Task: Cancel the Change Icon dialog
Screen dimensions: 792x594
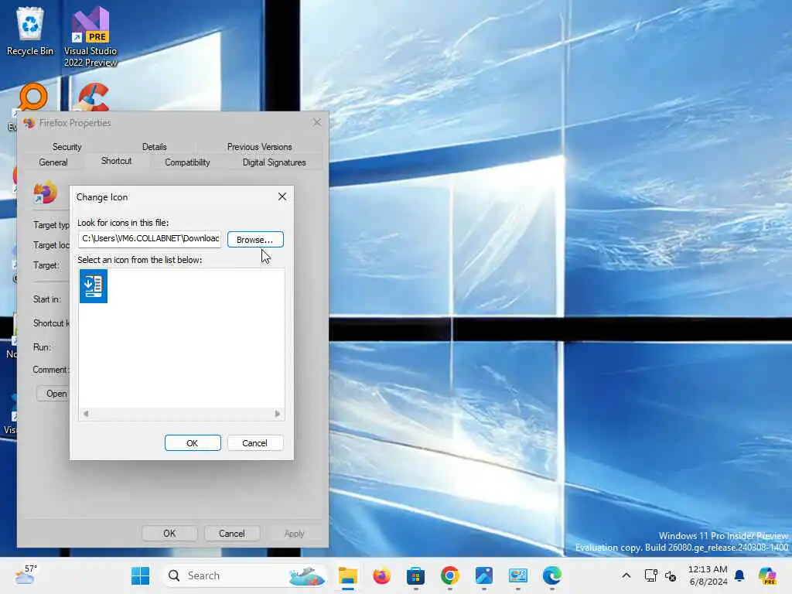Action: [x=255, y=443]
